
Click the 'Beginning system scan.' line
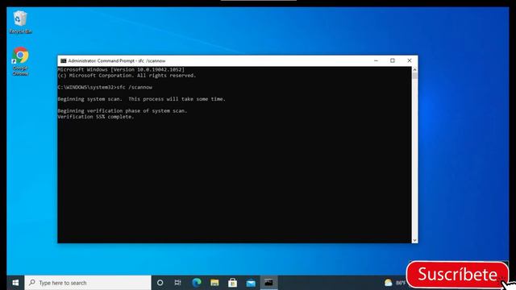(142, 99)
